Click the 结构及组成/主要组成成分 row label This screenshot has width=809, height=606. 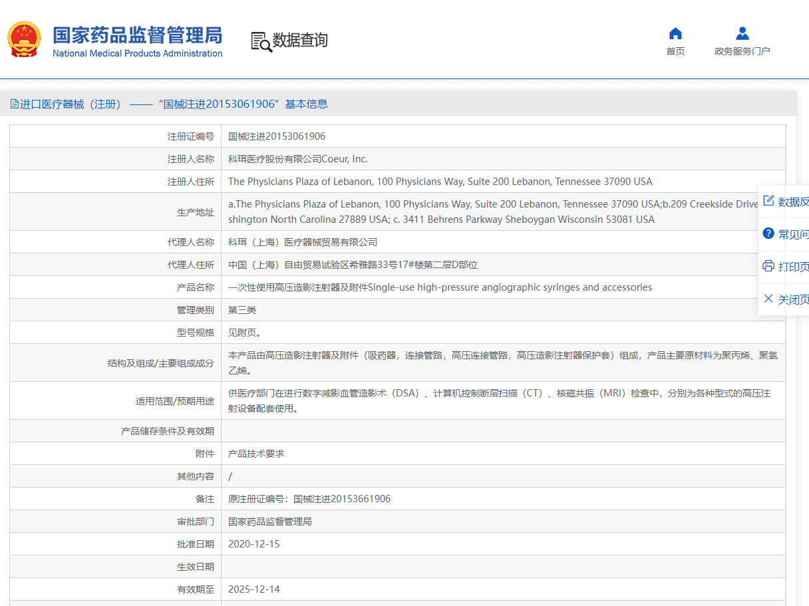[161, 363]
